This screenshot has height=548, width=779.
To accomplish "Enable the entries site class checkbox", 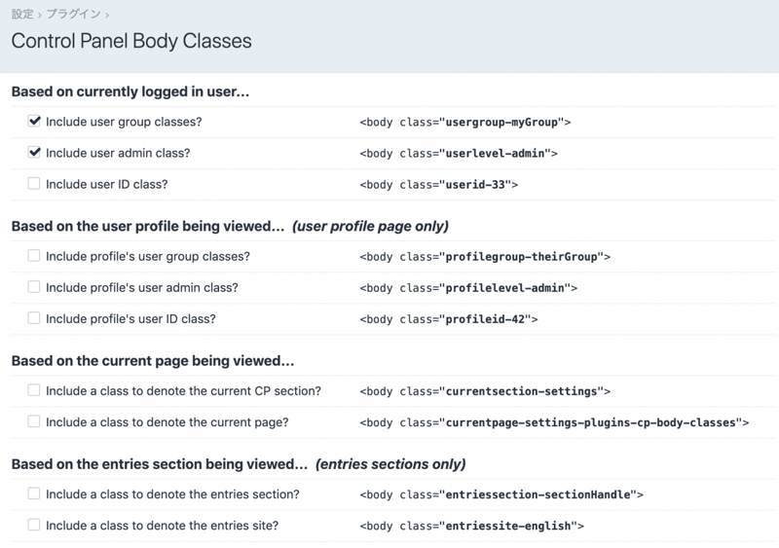I will [35, 525].
